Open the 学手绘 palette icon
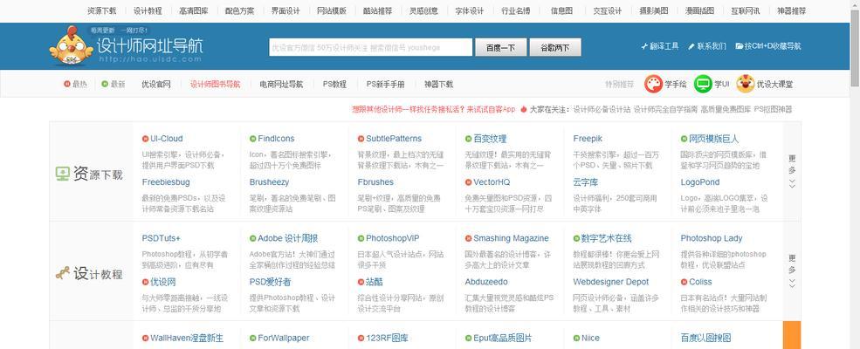 click(653, 85)
